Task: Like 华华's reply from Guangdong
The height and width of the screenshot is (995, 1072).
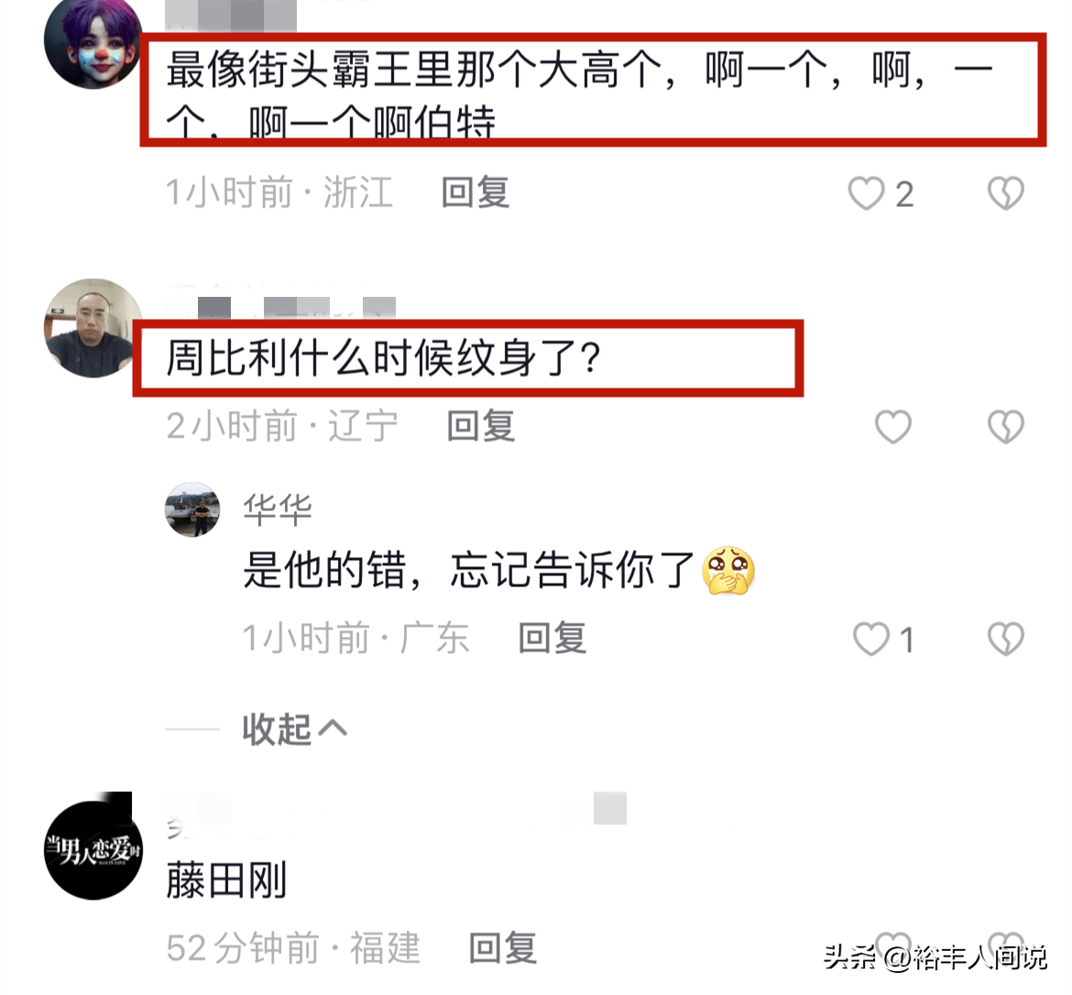Action: pyautogui.click(x=871, y=640)
